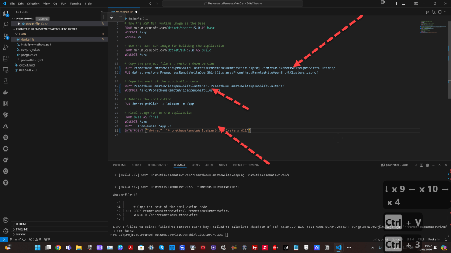The width and height of the screenshot is (451, 253).
Task: Split the editor to the right
Action: pos(440,12)
